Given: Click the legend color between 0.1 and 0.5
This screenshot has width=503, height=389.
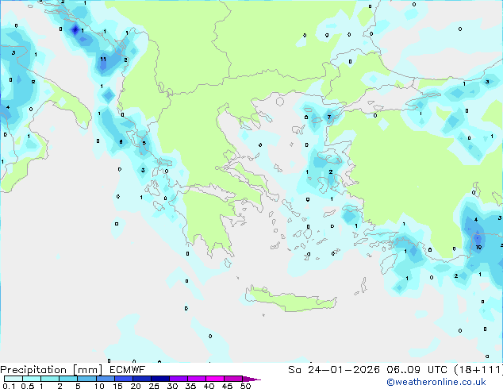Looking at the screenshot, I should click(x=13, y=379).
